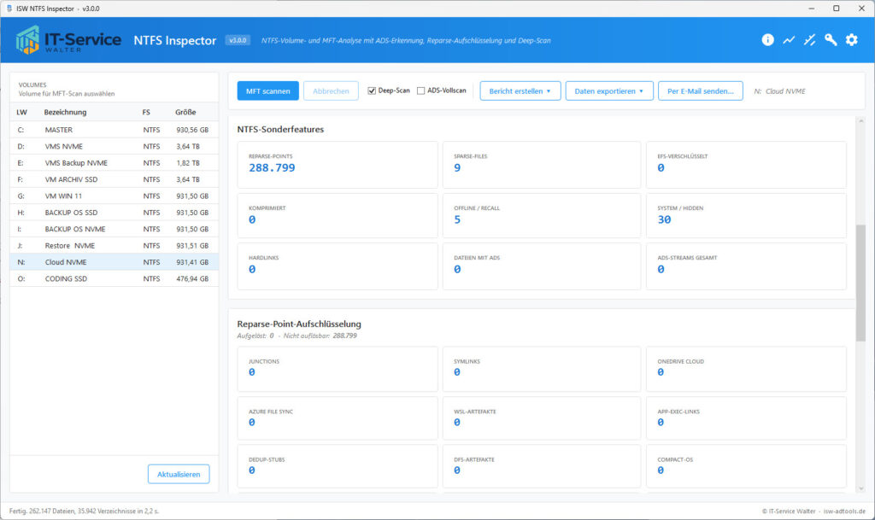Open the Hardlinks card

click(338, 266)
